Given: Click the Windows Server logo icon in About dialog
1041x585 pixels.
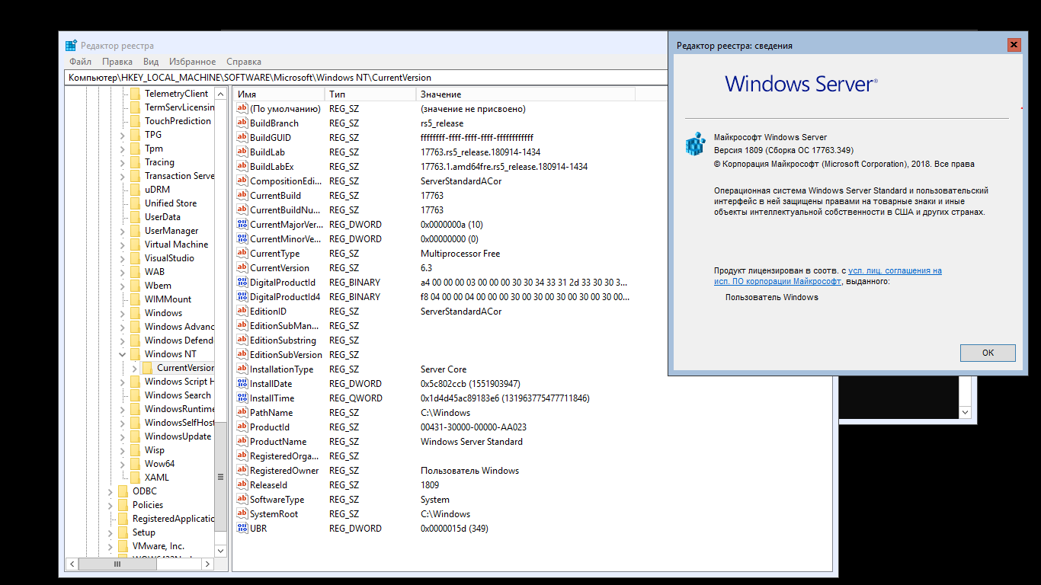Looking at the screenshot, I should coord(695,144).
